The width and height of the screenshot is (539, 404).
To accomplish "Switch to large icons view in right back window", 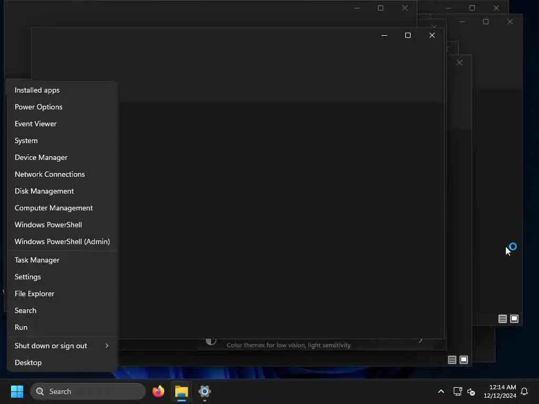I will 514,319.
